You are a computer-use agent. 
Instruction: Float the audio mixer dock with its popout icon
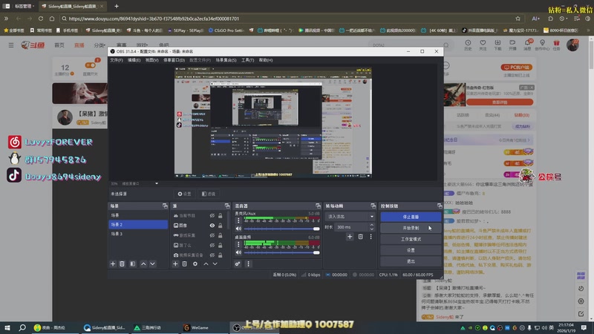click(318, 206)
